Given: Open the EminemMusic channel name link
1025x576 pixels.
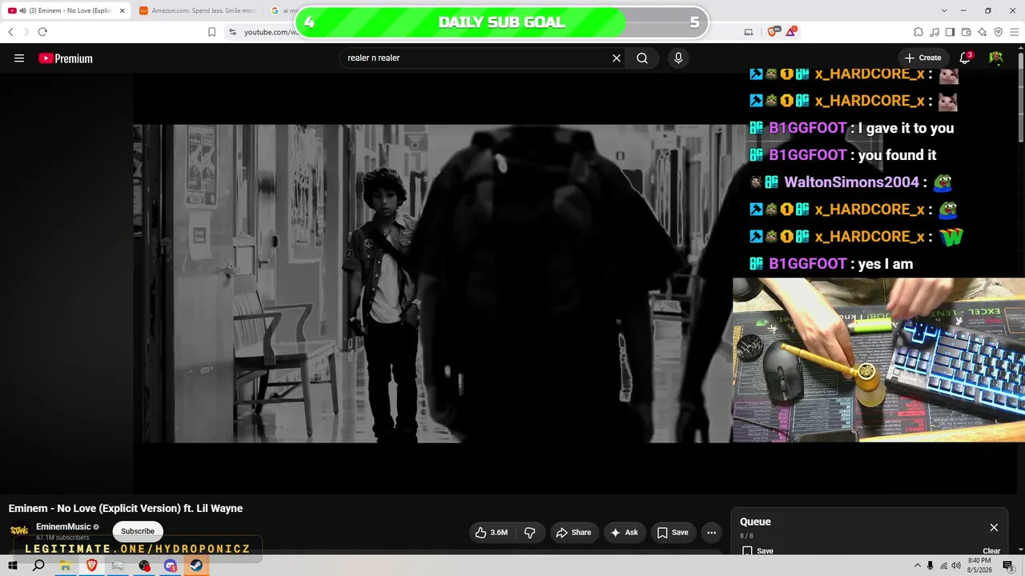Looking at the screenshot, I should point(63,526).
